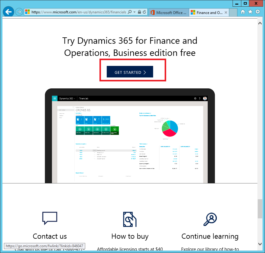Click the Contact us speech bubble icon

tap(50, 218)
